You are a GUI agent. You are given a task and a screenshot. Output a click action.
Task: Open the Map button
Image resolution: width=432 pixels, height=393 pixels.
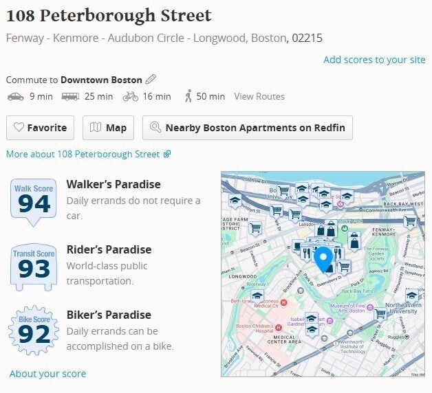(108, 128)
